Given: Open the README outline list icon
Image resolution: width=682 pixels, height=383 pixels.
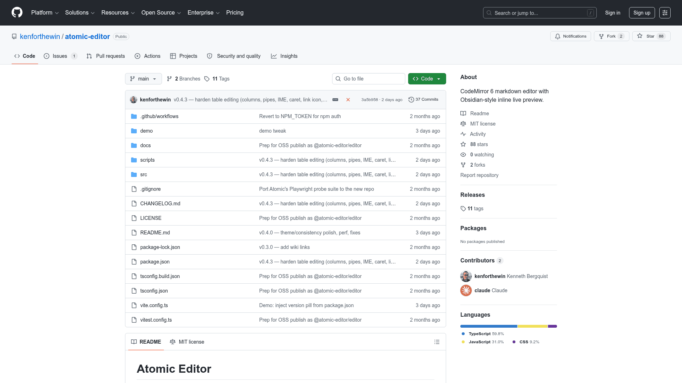Looking at the screenshot, I should click(x=437, y=342).
